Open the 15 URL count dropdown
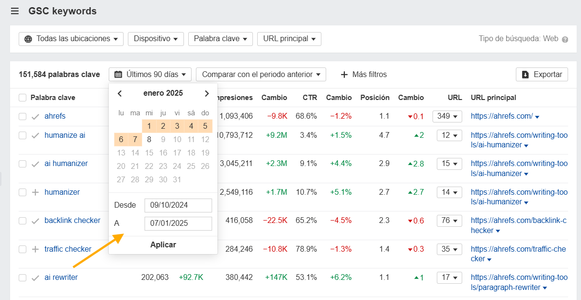 point(449,164)
